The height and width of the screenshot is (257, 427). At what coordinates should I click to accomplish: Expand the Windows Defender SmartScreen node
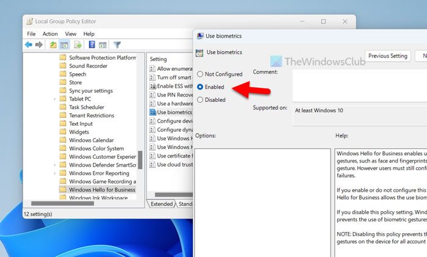tap(54, 165)
